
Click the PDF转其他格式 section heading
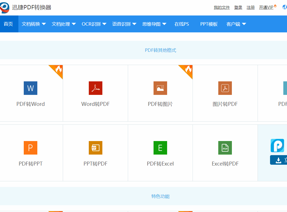[161, 50]
